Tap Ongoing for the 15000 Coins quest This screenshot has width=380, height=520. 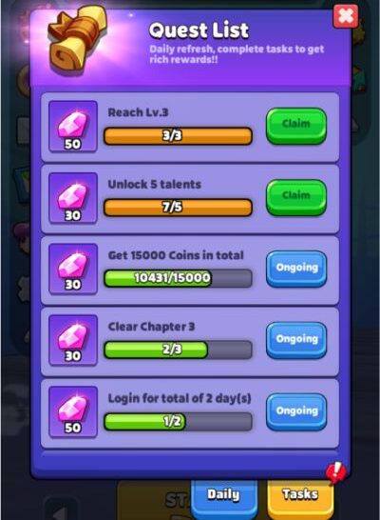click(296, 269)
